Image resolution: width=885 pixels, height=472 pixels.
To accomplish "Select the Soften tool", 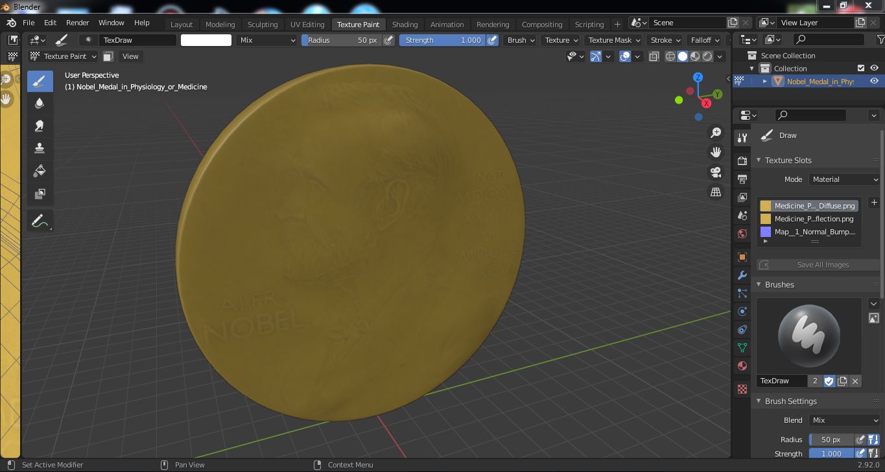I will pos(40,104).
